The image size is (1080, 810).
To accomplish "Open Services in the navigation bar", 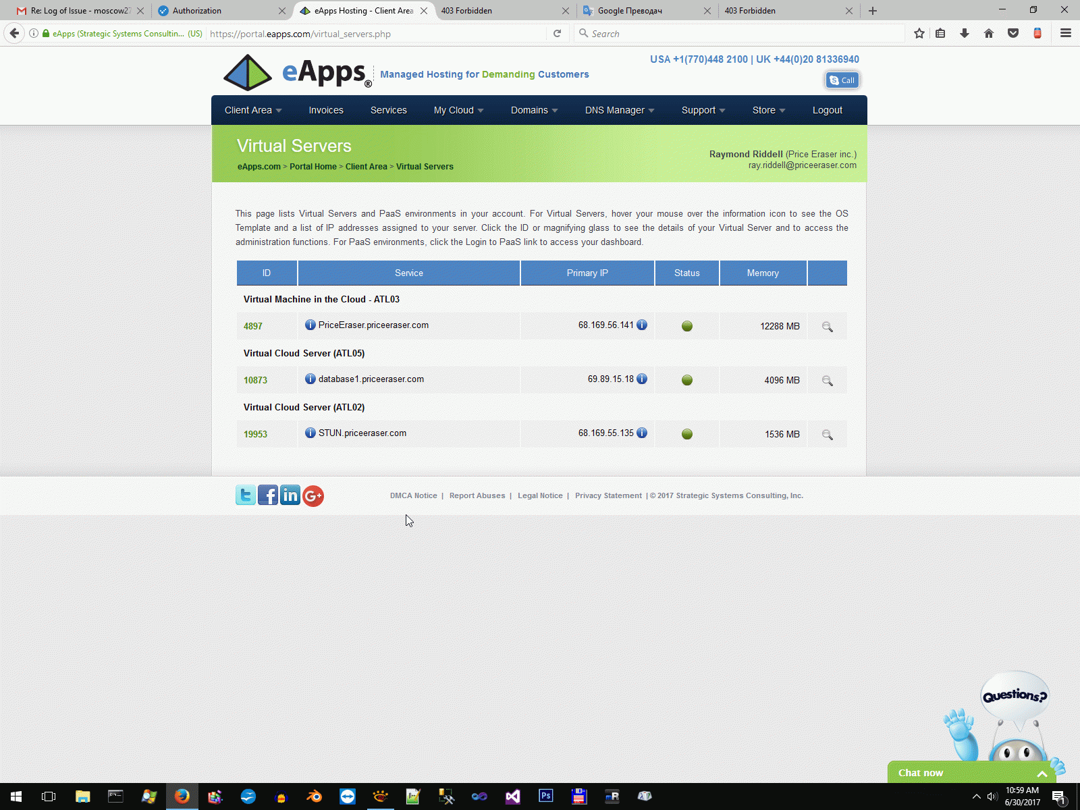I will 389,110.
